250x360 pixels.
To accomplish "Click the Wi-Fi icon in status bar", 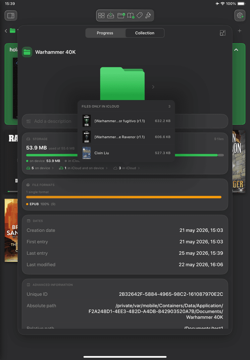I will click(x=222, y=4).
